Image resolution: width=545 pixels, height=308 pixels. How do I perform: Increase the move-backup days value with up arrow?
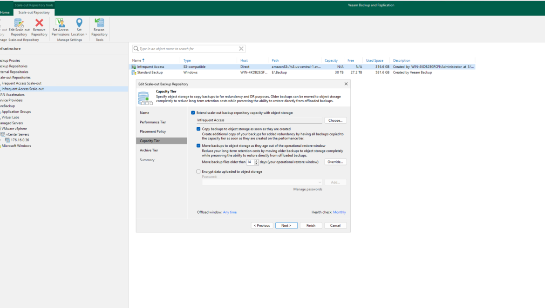(x=256, y=160)
